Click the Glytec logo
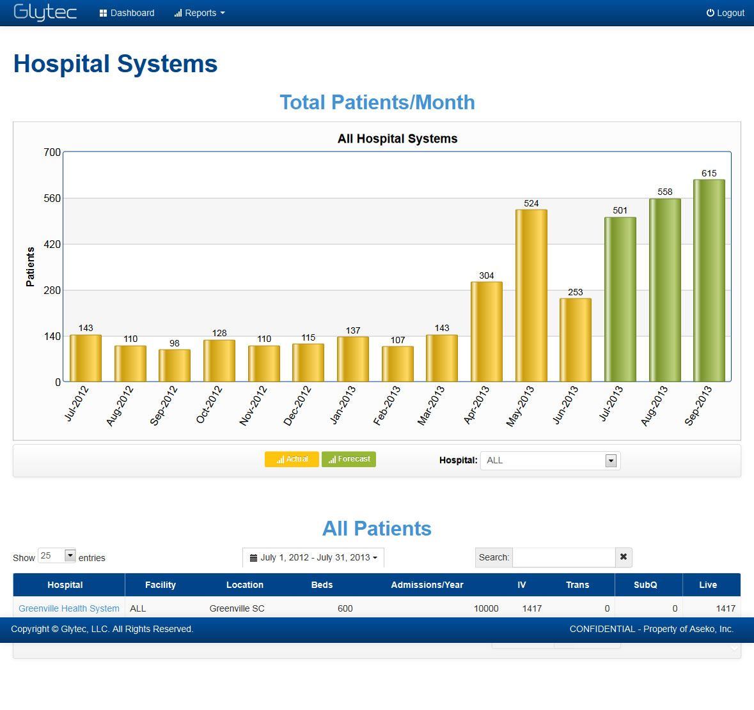 [x=45, y=12]
